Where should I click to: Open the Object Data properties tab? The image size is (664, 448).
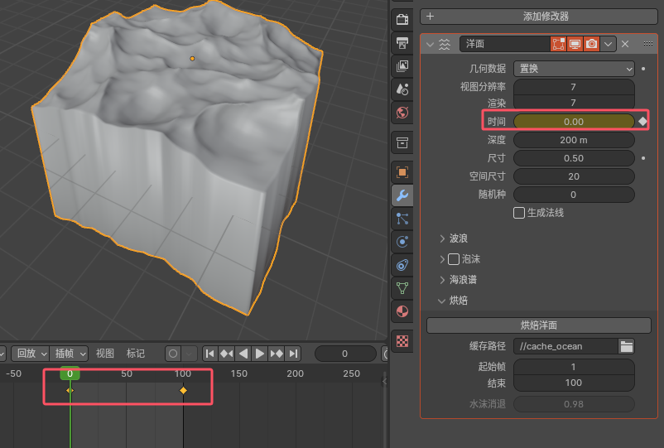click(402, 288)
